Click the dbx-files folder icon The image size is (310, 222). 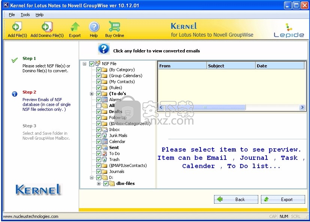click(x=112, y=183)
